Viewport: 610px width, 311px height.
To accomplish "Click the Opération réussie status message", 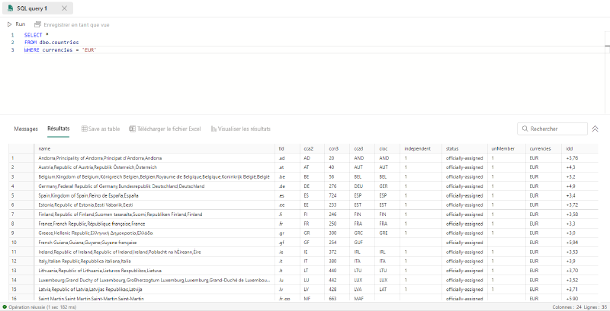I will pos(42,307).
